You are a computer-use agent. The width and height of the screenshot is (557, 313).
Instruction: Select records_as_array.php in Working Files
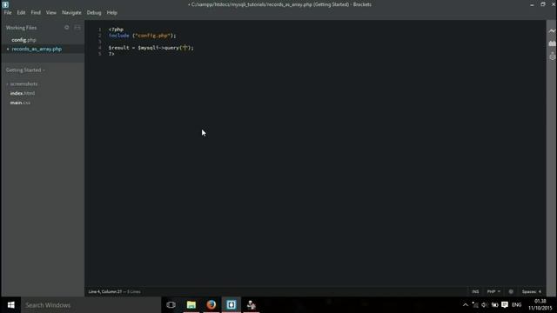[x=37, y=49]
